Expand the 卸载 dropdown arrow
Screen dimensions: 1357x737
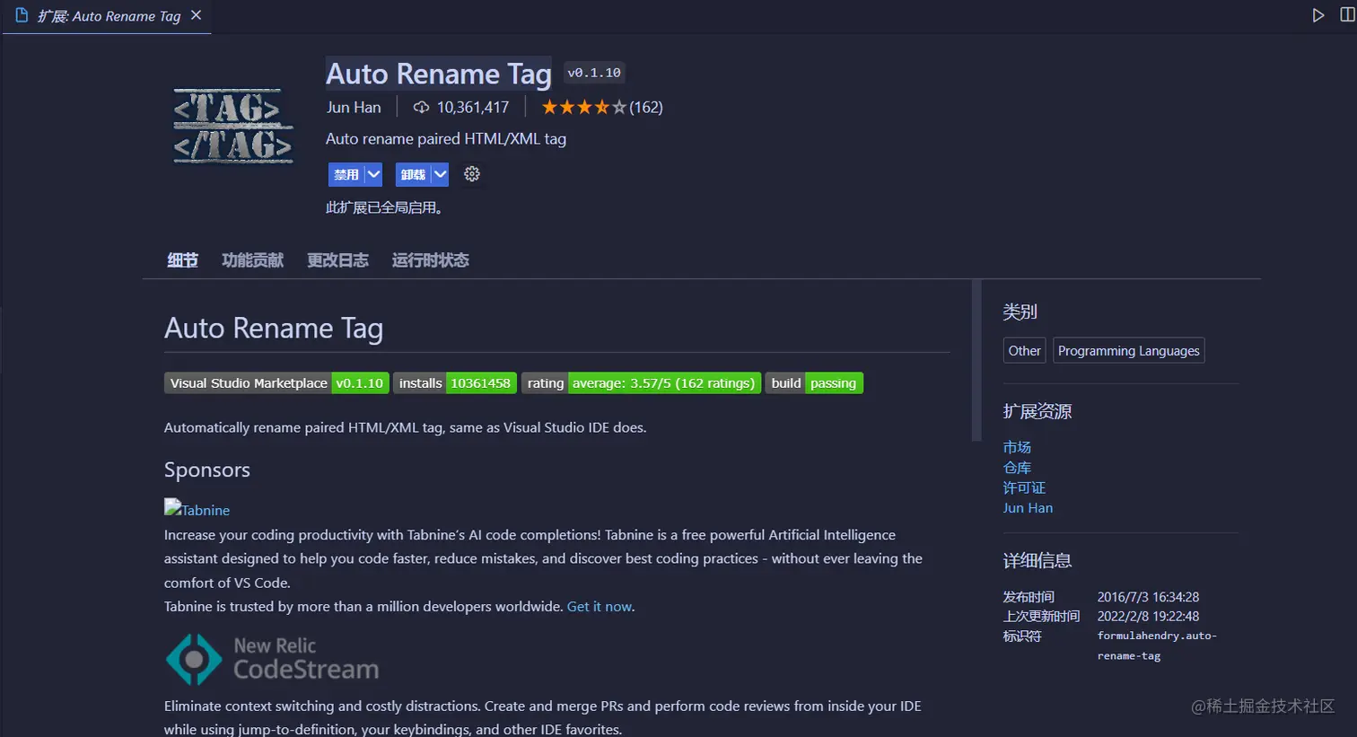pyautogui.click(x=440, y=174)
